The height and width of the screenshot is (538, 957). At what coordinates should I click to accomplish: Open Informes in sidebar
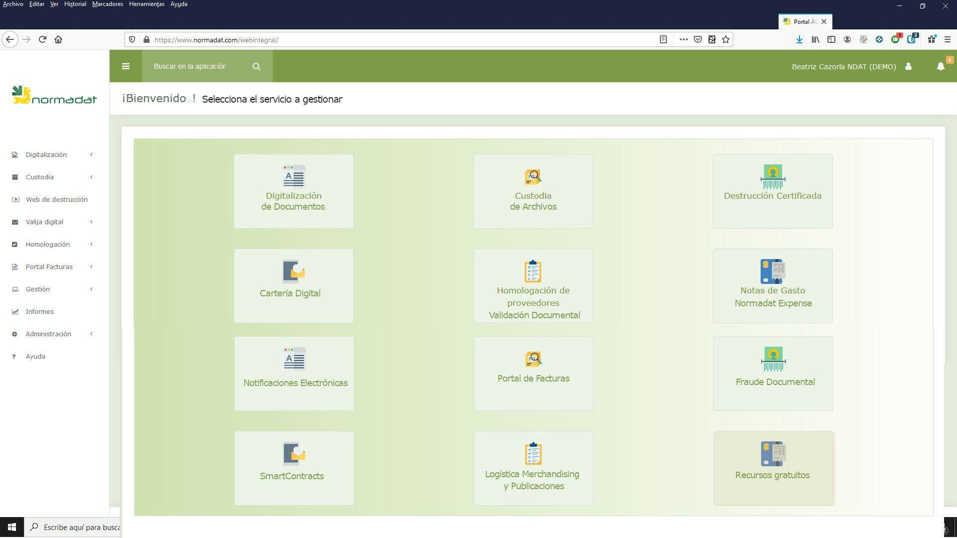click(39, 311)
